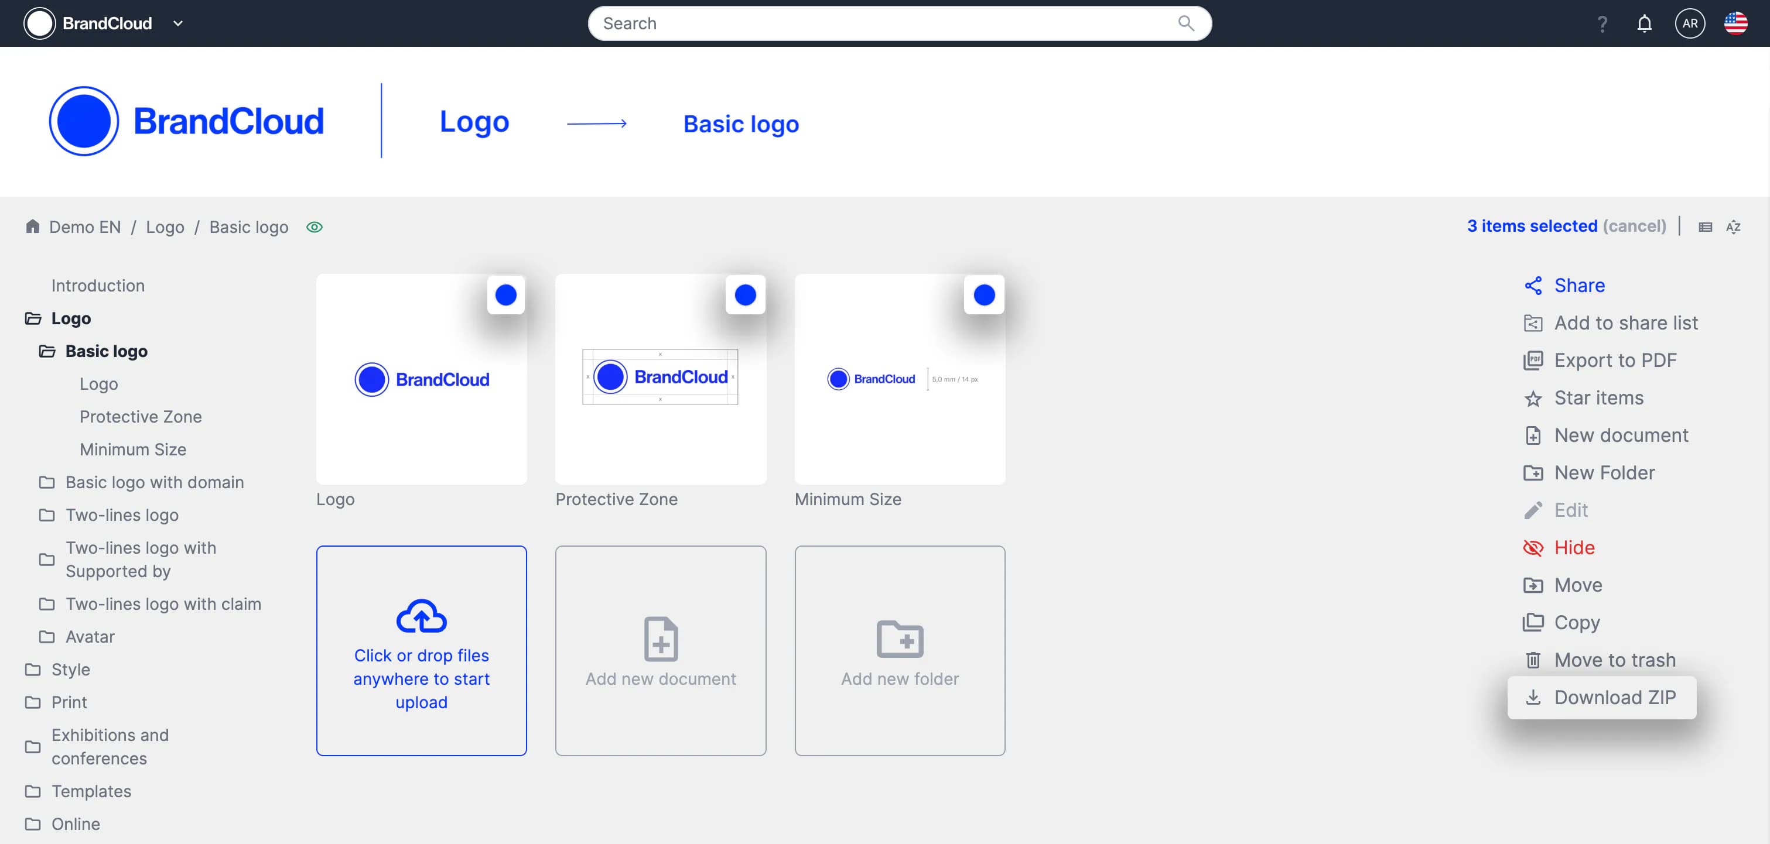Click Add new document tile
The image size is (1770, 844).
(x=660, y=651)
